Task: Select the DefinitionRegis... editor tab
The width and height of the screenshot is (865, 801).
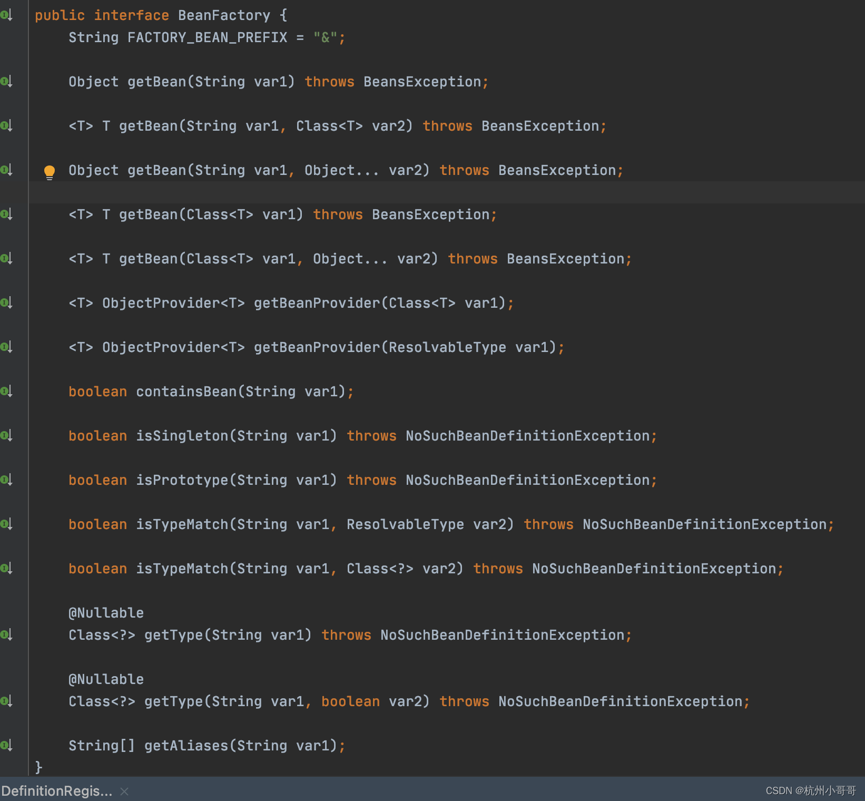Action: coord(55,790)
